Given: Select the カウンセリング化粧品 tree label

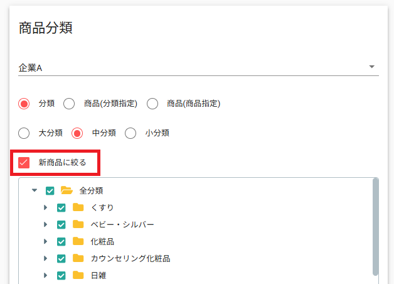Looking at the screenshot, I should (130, 258).
